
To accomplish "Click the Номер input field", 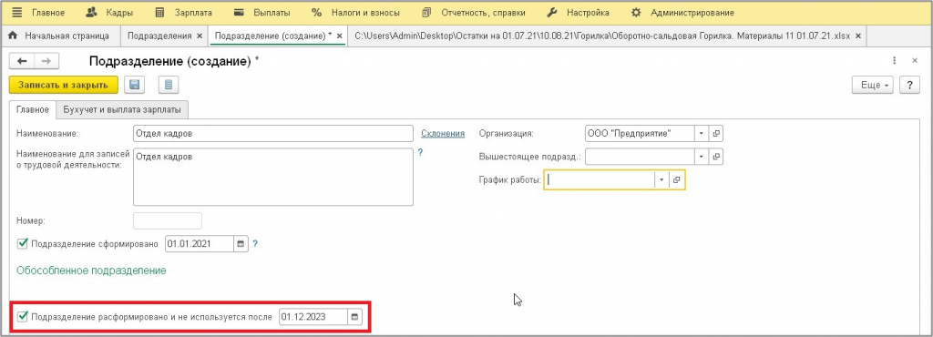I will 168,220.
